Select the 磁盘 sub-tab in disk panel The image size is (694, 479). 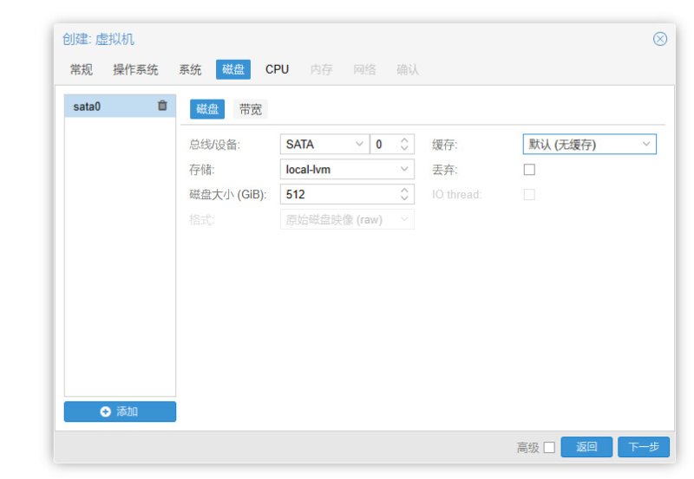pos(207,109)
